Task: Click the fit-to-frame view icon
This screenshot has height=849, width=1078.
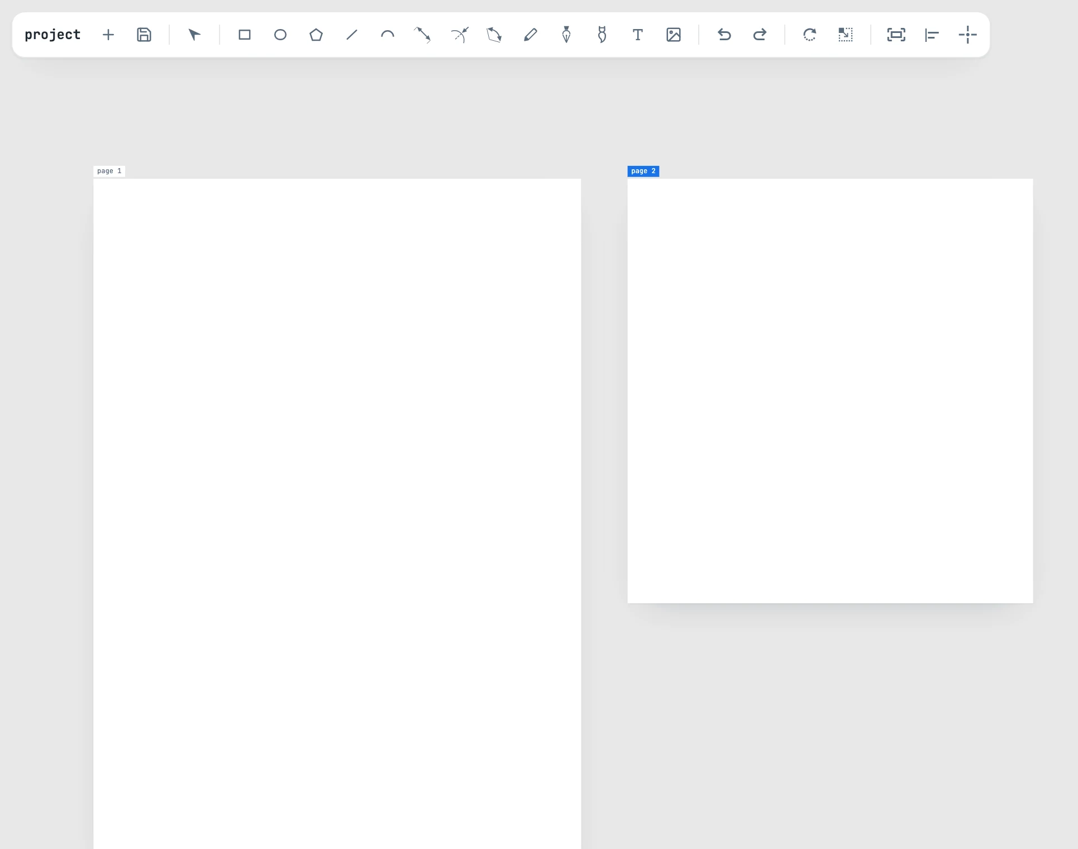Action: coord(896,35)
